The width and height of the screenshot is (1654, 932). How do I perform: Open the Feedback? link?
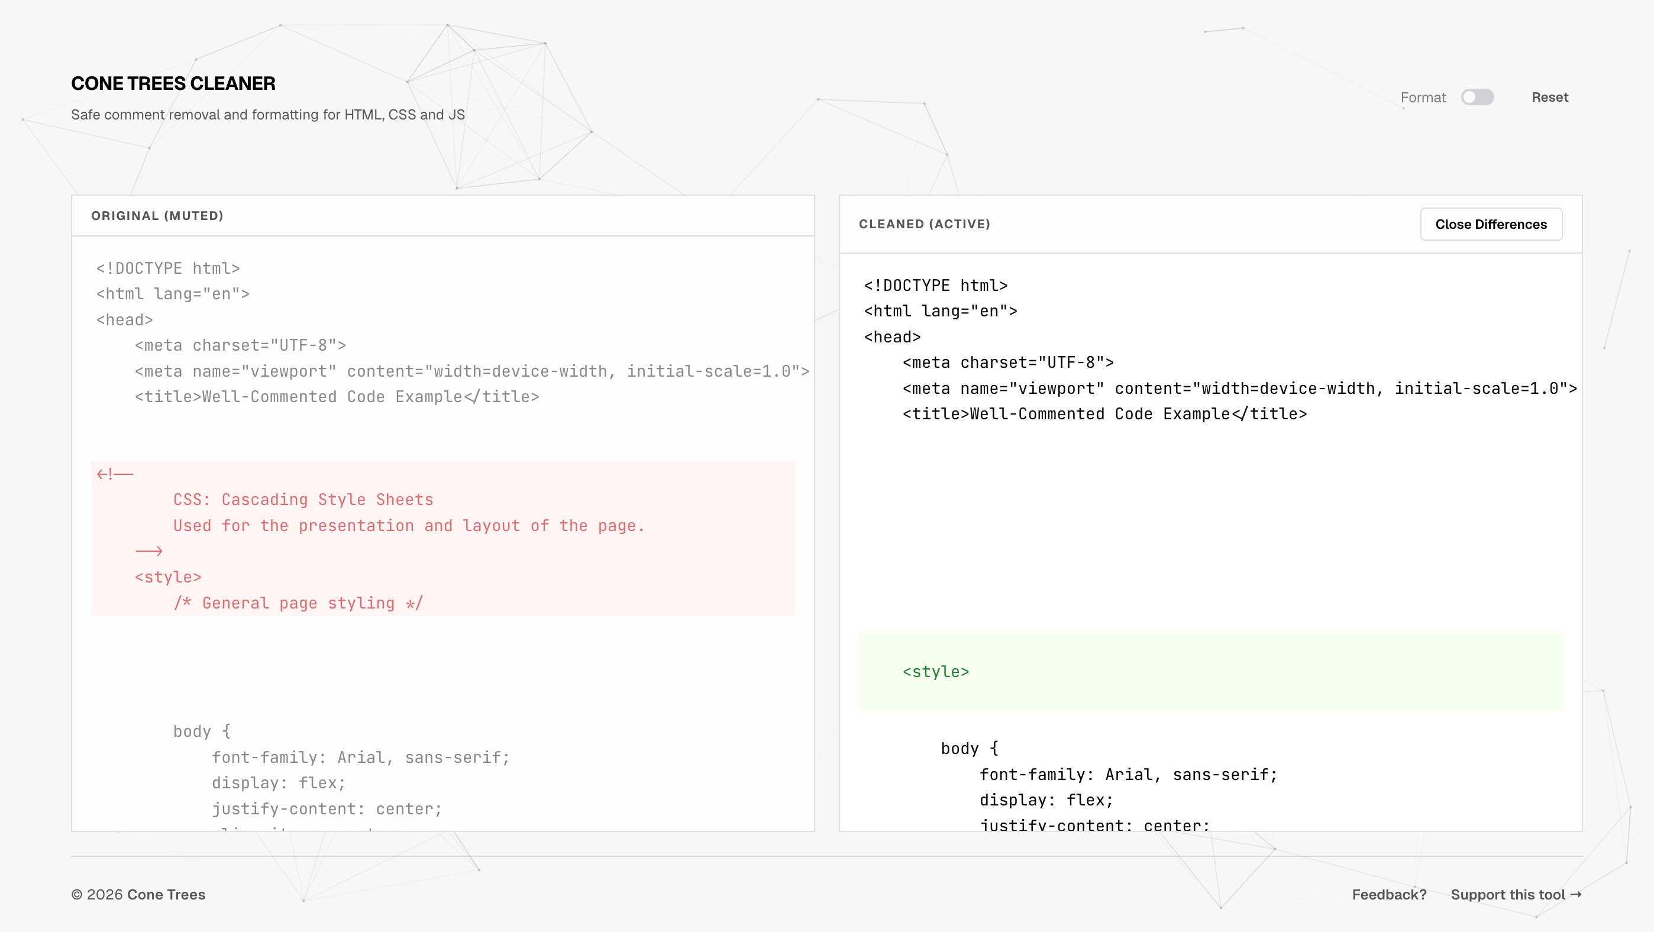pos(1389,894)
